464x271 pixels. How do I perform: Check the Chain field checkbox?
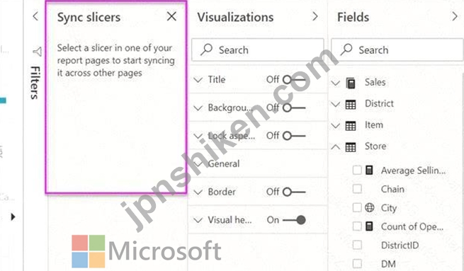(357, 188)
